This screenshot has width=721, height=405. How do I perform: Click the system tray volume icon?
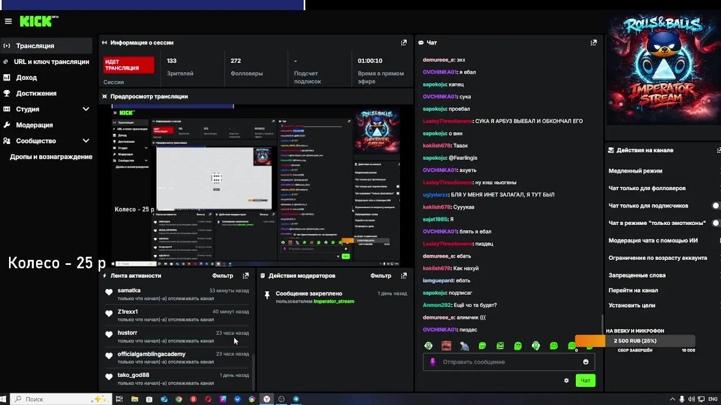(x=692, y=399)
